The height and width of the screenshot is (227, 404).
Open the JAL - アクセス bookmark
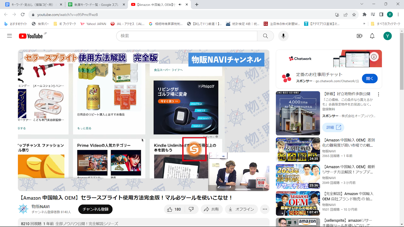pyautogui.click(x=128, y=24)
